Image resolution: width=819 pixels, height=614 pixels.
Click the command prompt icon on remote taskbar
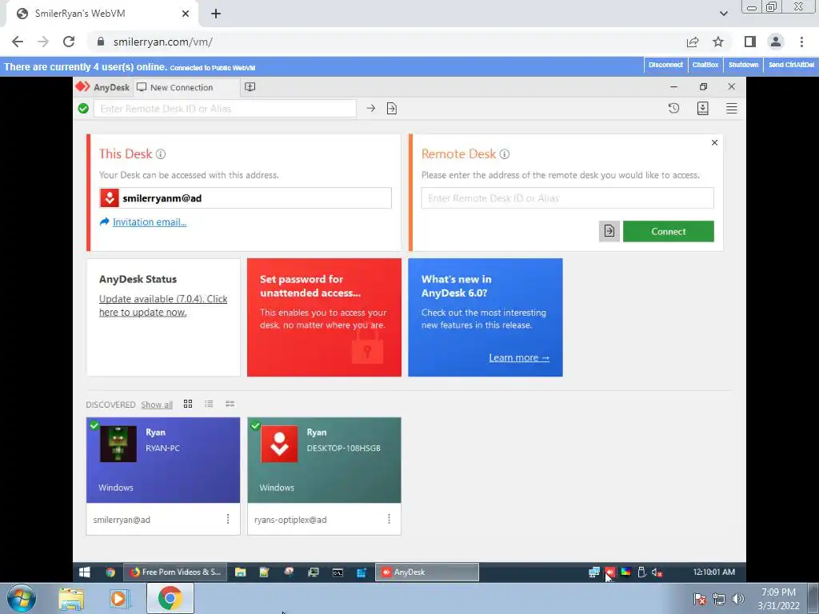pos(338,572)
